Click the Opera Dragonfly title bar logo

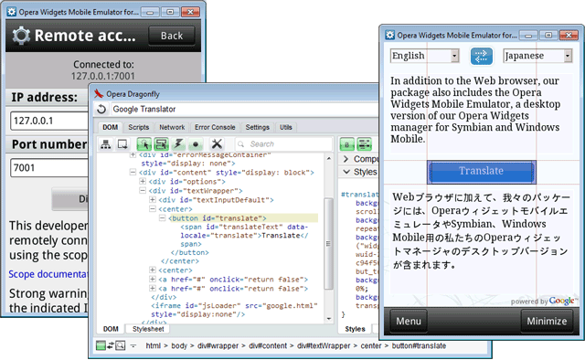(x=98, y=93)
